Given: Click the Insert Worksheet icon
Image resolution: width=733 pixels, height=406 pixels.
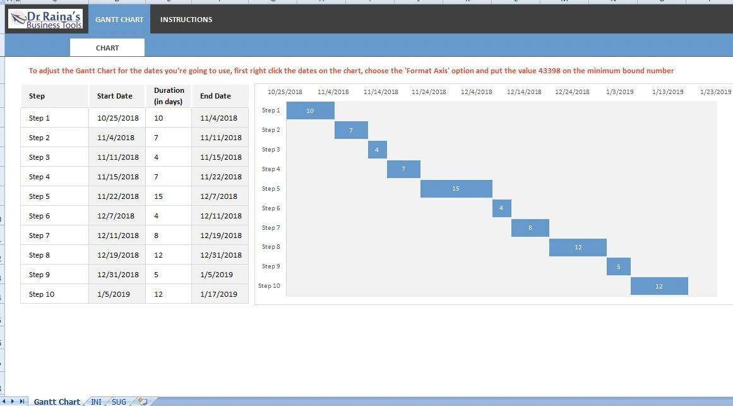Looking at the screenshot, I should pyautogui.click(x=142, y=401).
